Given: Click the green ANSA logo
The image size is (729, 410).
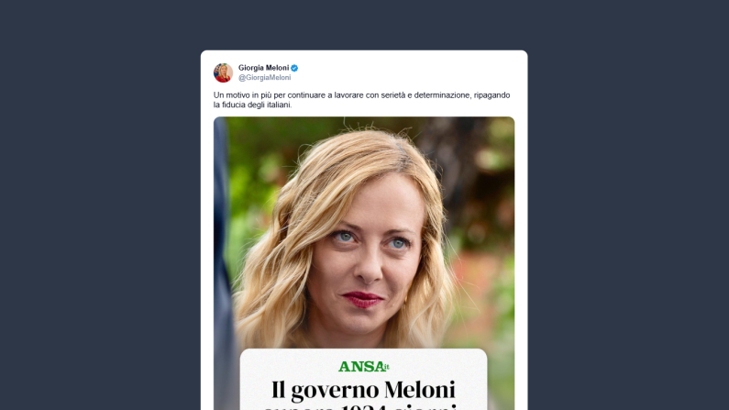Looking at the screenshot, I should point(363,366).
